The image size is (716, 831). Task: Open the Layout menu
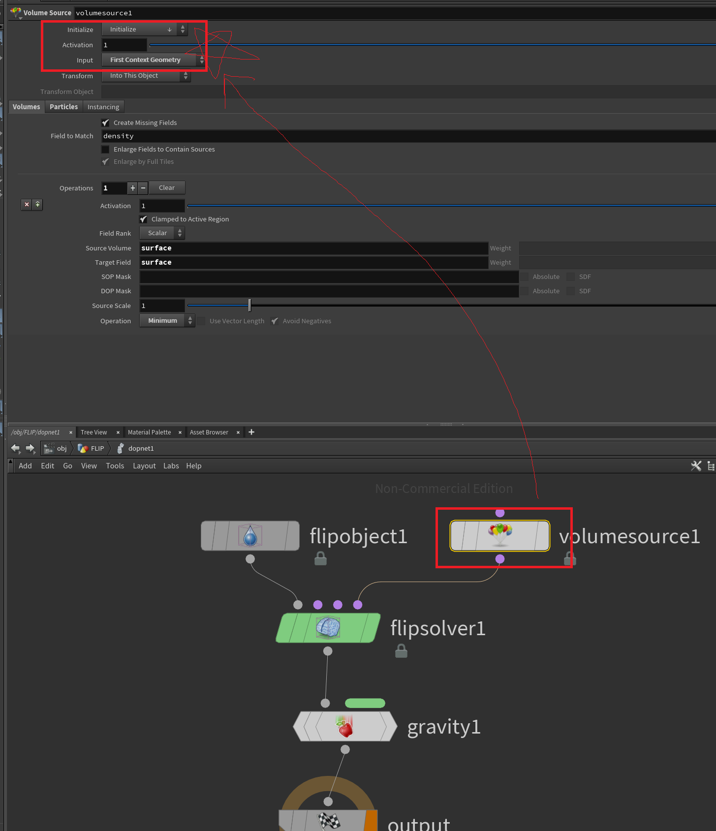[x=144, y=466]
